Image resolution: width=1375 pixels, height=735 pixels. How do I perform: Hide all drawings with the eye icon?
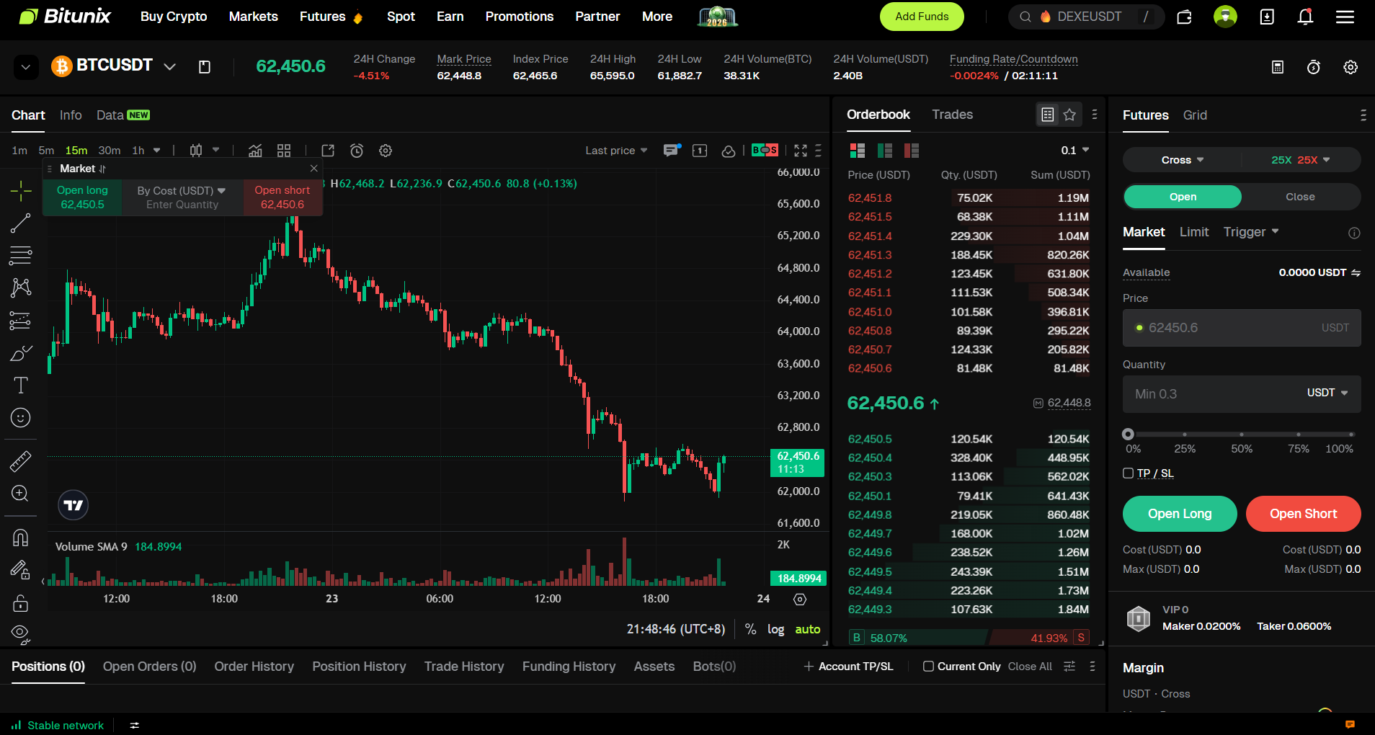pyautogui.click(x=21, y=633)
